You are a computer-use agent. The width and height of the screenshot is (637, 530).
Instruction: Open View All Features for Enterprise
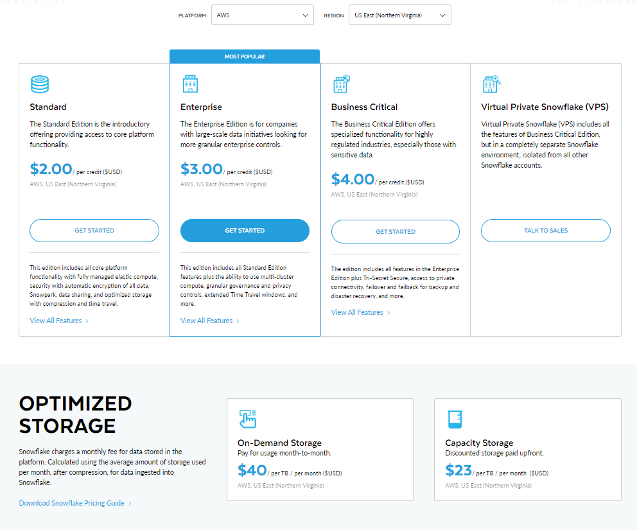[x=206, y=320]
